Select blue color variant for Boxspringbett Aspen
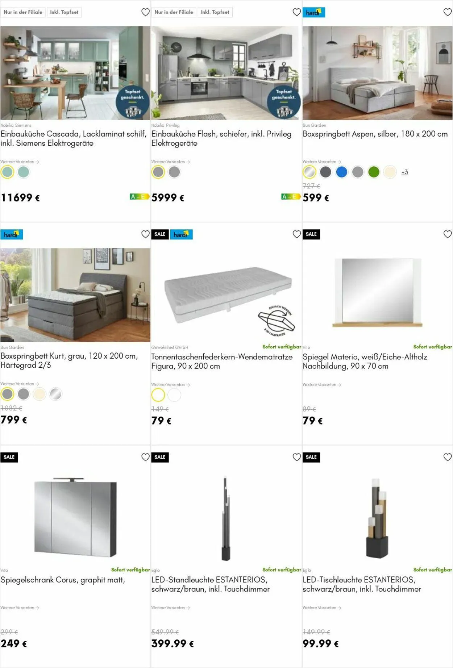Viewport: 453px width, 668px height. [341, 172]
